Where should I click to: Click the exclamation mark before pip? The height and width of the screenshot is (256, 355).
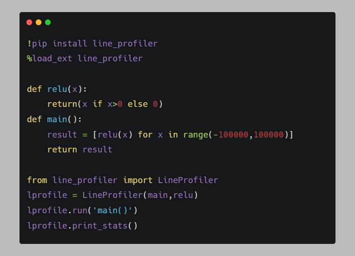(29, 44)
